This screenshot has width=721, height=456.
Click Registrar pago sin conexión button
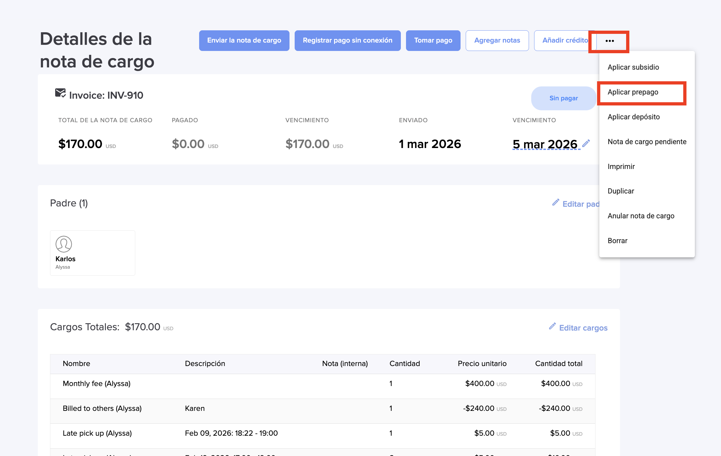click(x=347, y=41)
